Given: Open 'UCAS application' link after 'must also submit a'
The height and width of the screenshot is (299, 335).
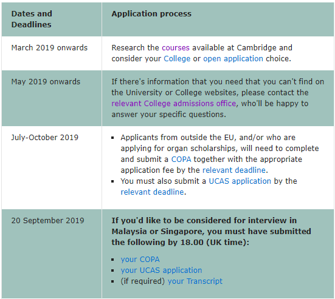Looking at the screenshot, I should point(240,181).
